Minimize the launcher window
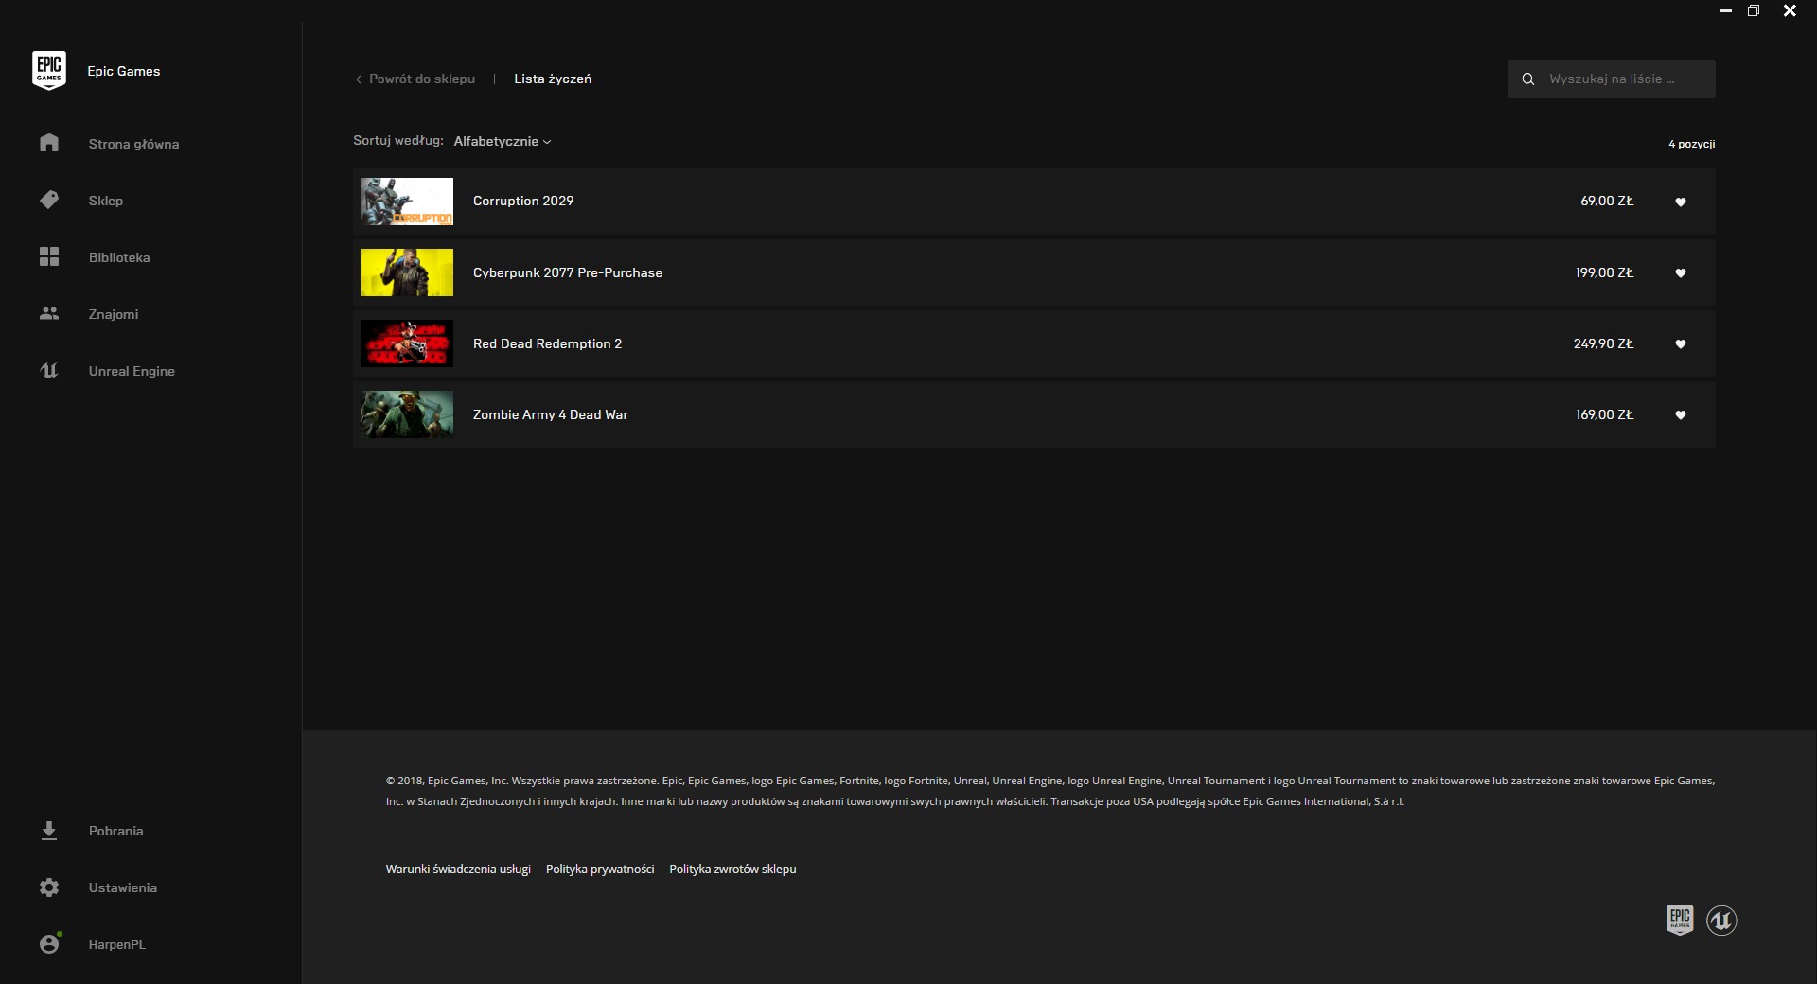 tap(1726, 11)
